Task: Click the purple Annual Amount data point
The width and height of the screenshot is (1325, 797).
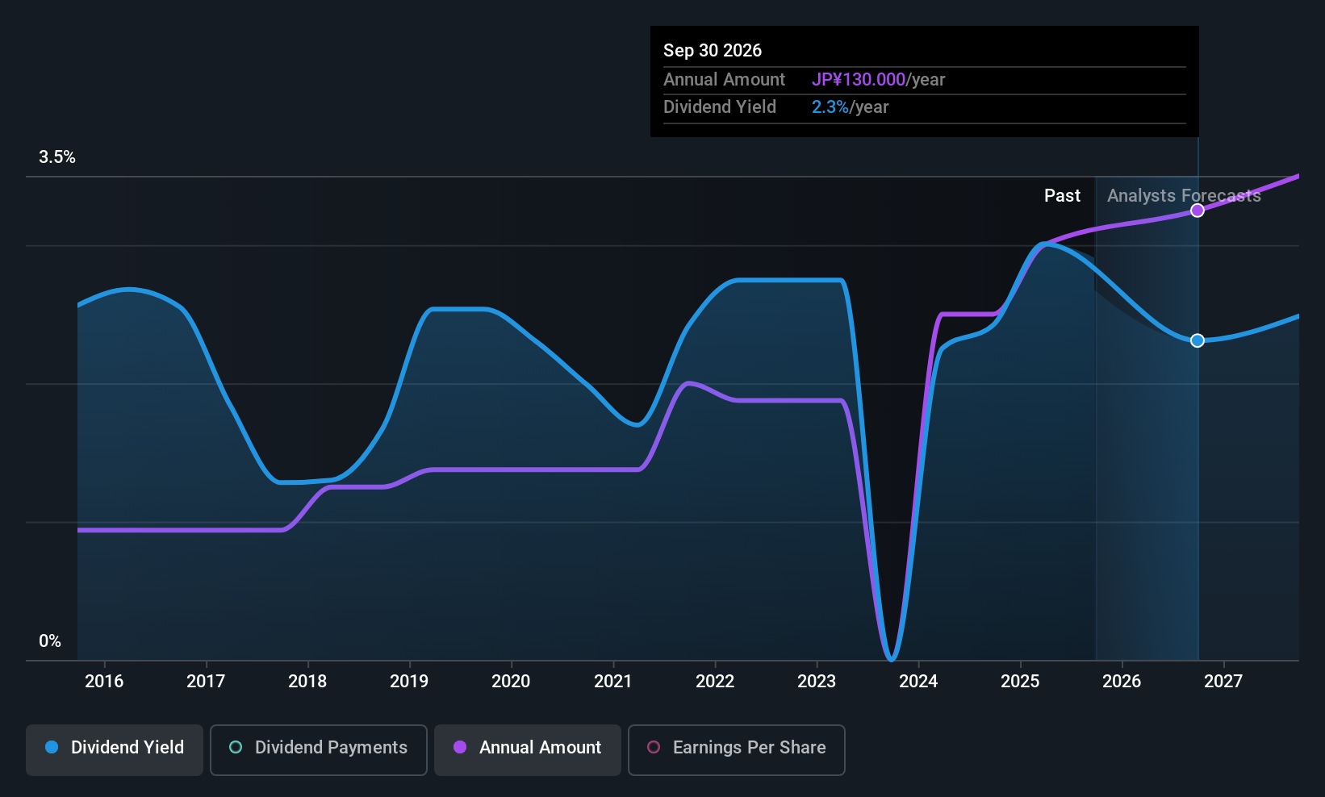Action: coord(1198,211)
